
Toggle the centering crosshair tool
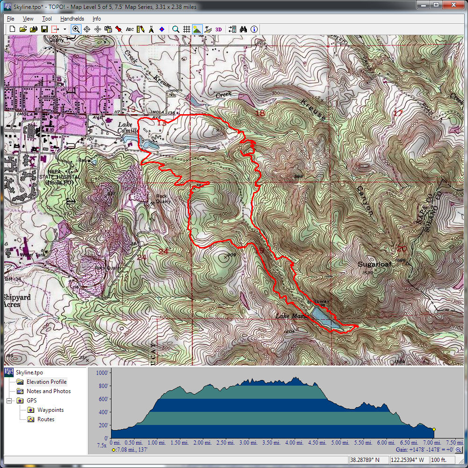[87, 29]
